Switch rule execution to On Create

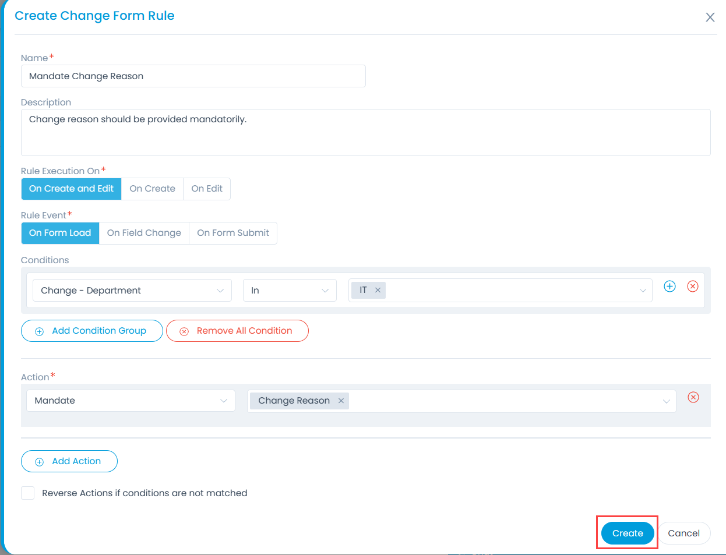pyautogui.click(x=152, y=189)
